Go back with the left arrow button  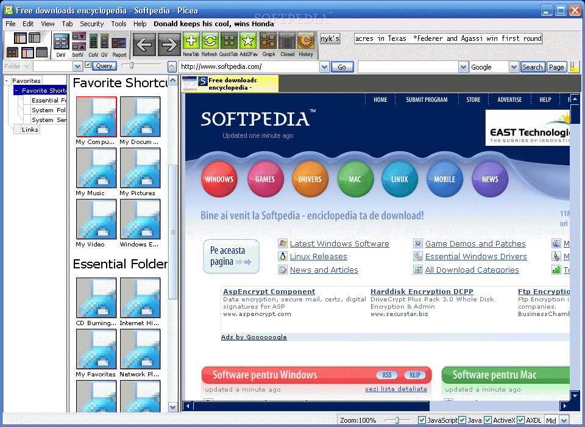pyautogui.click(x=144, y=44)
